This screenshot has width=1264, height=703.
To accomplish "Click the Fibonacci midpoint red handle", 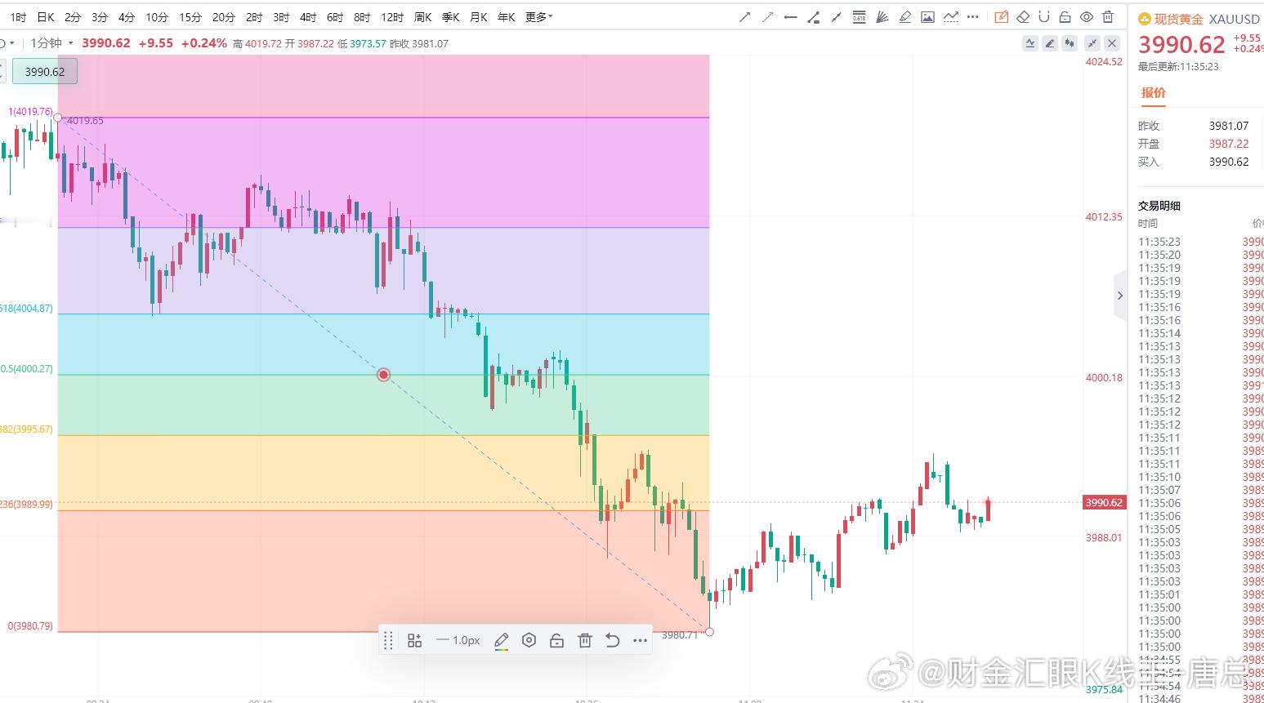I will coord(383,375).
